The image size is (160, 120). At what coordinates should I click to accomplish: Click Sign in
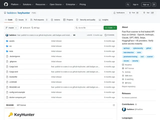[135, 4]
